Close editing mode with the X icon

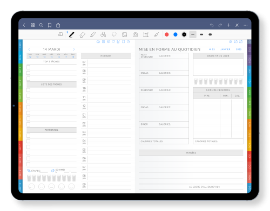[237, 25]
